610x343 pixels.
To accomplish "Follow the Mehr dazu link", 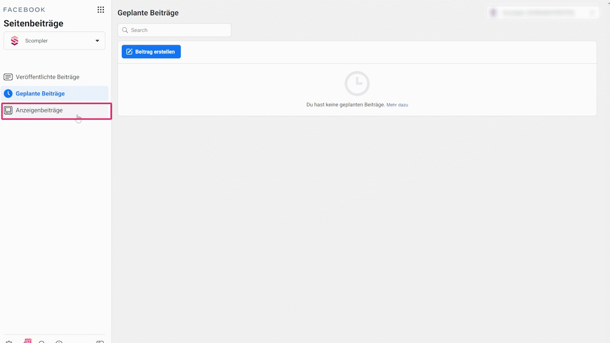I will (x=397, y=105).
